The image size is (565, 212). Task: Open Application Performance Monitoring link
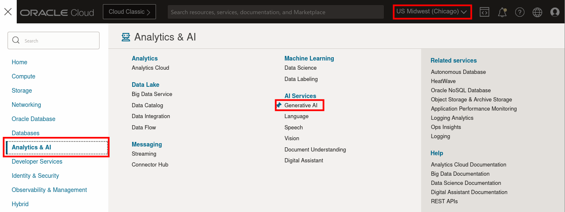(474, 109)
